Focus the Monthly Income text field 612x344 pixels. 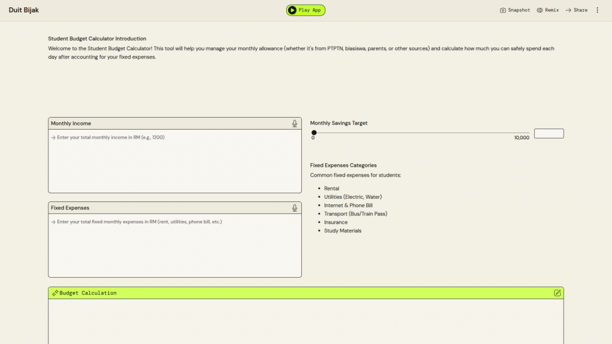coord(175,161)
